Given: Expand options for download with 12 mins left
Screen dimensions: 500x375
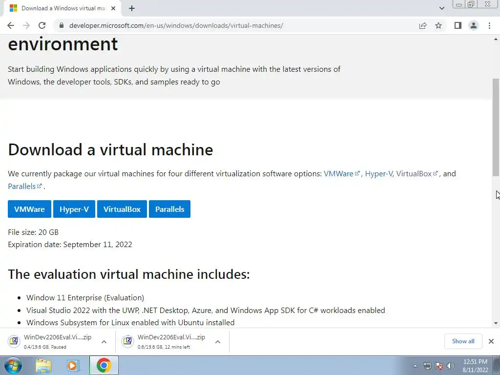Looking at the screenshot, I should point(218,341).
